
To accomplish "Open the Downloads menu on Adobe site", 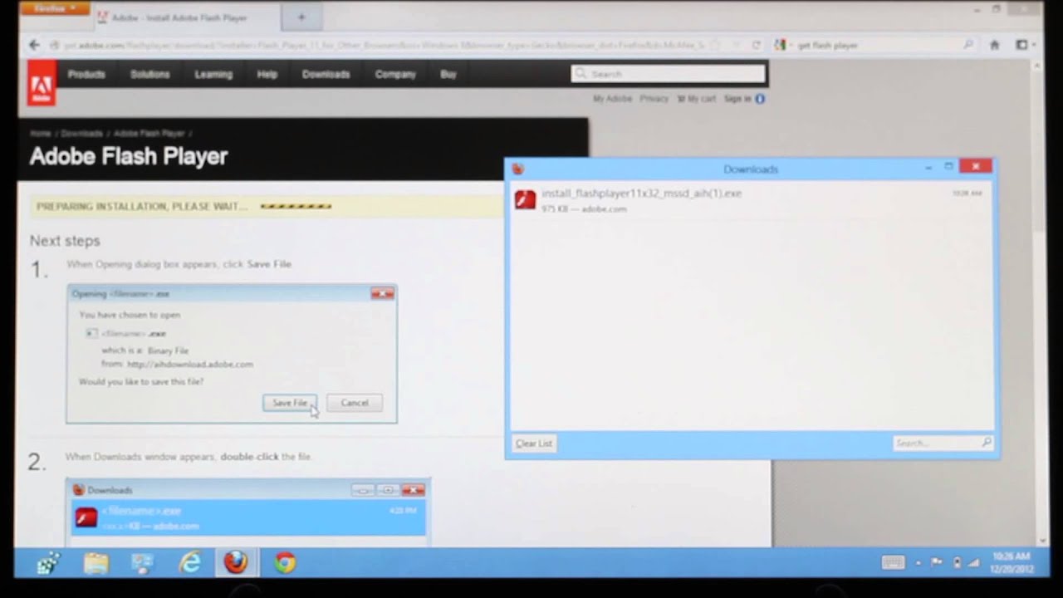I will (x=326, y=74).
